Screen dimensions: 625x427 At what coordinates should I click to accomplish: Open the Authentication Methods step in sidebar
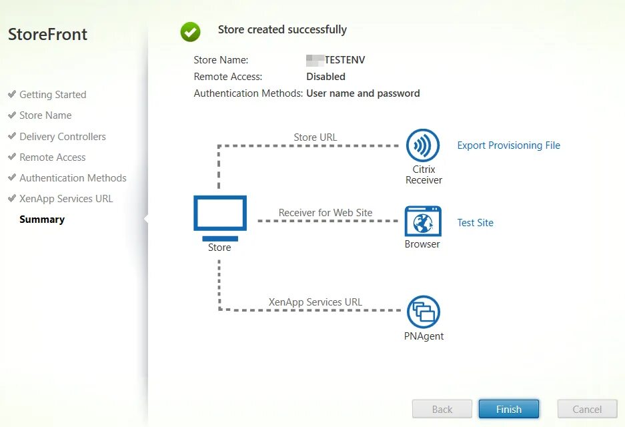[73, 178]
